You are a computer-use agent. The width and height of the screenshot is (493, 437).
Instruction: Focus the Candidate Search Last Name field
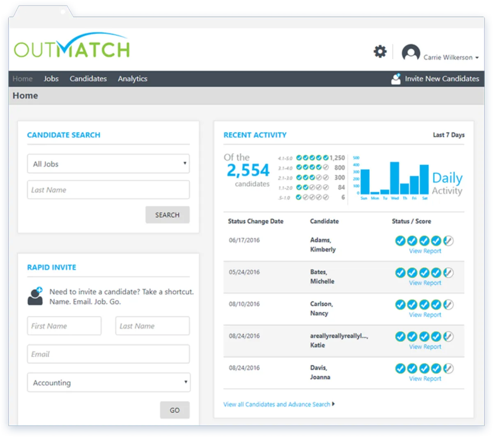[108, 190]
